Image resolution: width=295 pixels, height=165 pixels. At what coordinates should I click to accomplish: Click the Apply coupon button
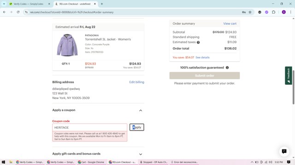pos(137,127)
